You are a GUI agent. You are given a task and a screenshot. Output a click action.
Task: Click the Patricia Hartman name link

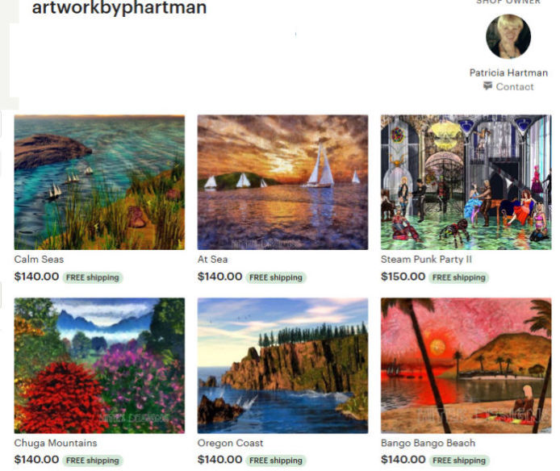508,73
